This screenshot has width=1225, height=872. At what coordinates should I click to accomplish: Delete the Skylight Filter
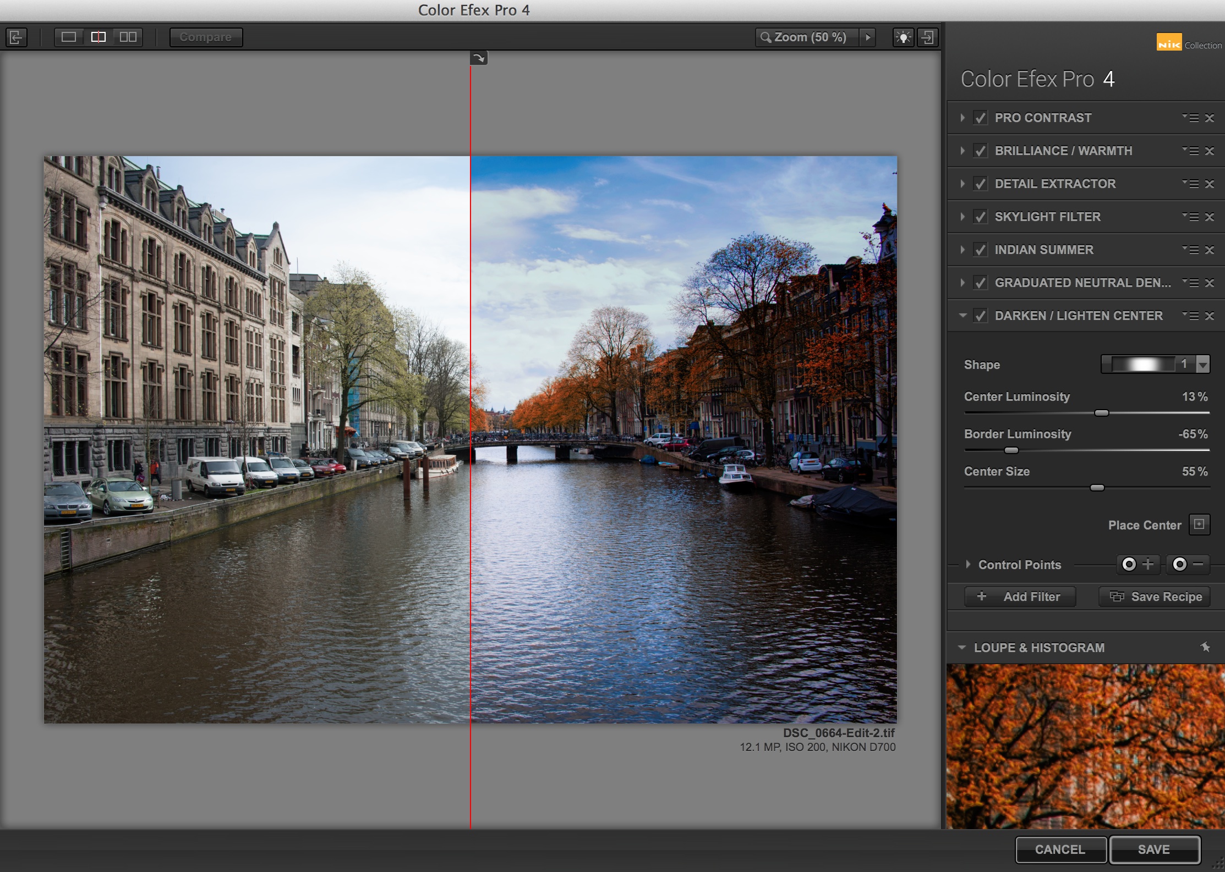click(x=1209, y=217)
